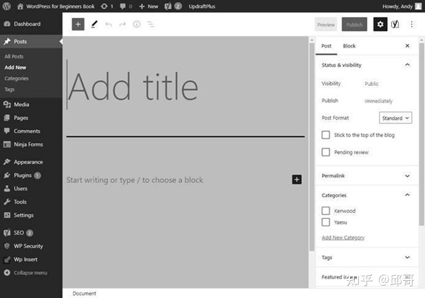This screenshot has height=298, width=425.
Task: Click the editor content scrollbar
Action: click(312, 147)
